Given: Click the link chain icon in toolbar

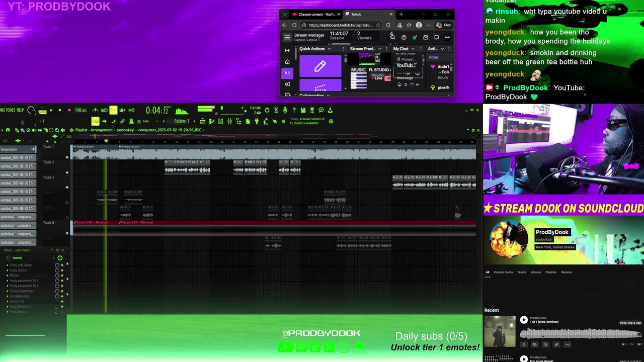Looking at the screenshot, I should 122,121.
